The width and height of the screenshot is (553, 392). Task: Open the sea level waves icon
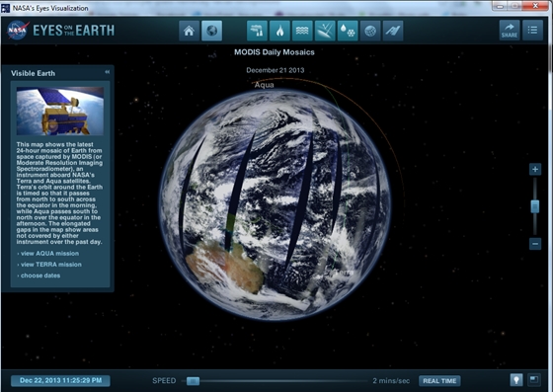(x=302, y=31)
